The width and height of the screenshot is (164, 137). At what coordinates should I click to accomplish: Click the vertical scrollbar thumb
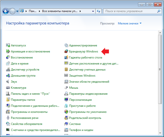(x=160, y=69)
